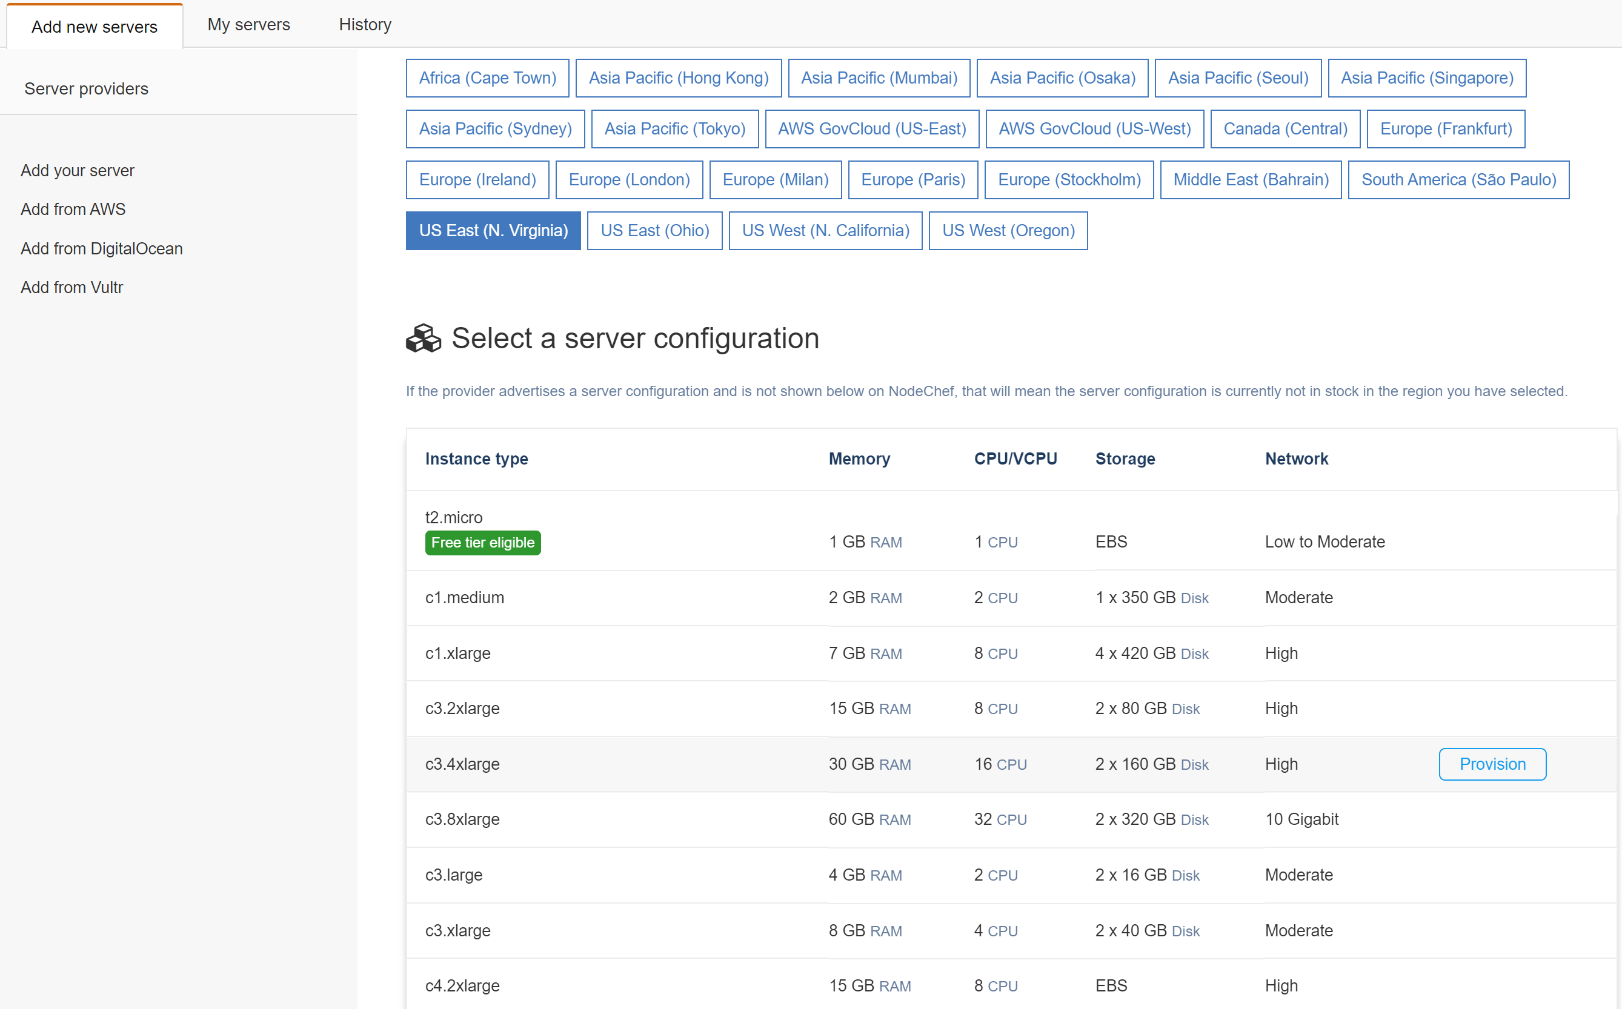Click the server boxes icon beside configuration heading
Screen dimensions: 1622x1009
click(x=423, y=339)
